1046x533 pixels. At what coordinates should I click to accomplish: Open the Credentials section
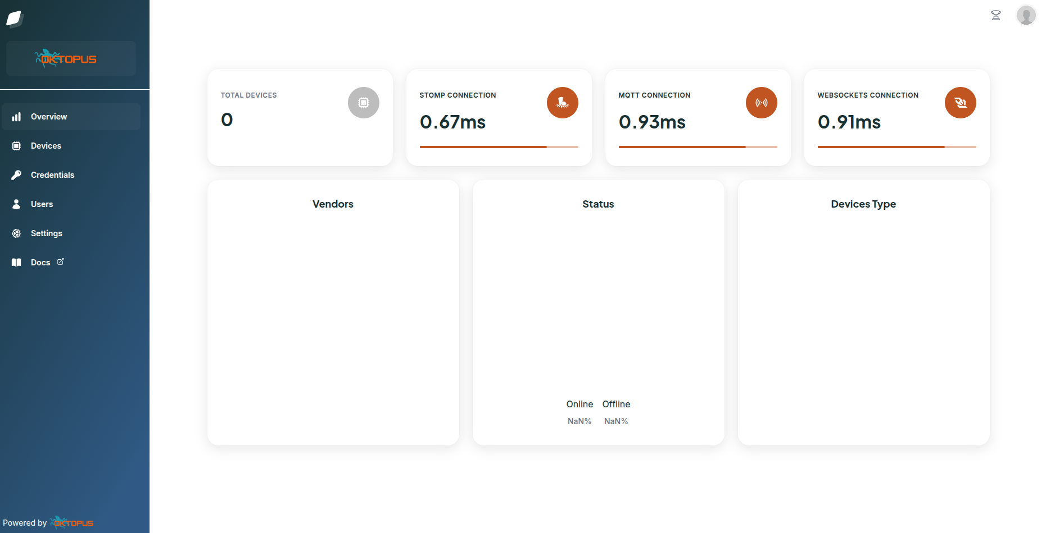(x=71, y=175)
